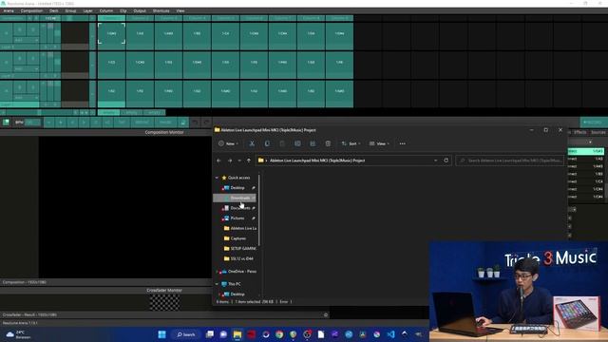Open the Layer menu
Viewport: 608px width, 342px height.
tap(88, 10)
